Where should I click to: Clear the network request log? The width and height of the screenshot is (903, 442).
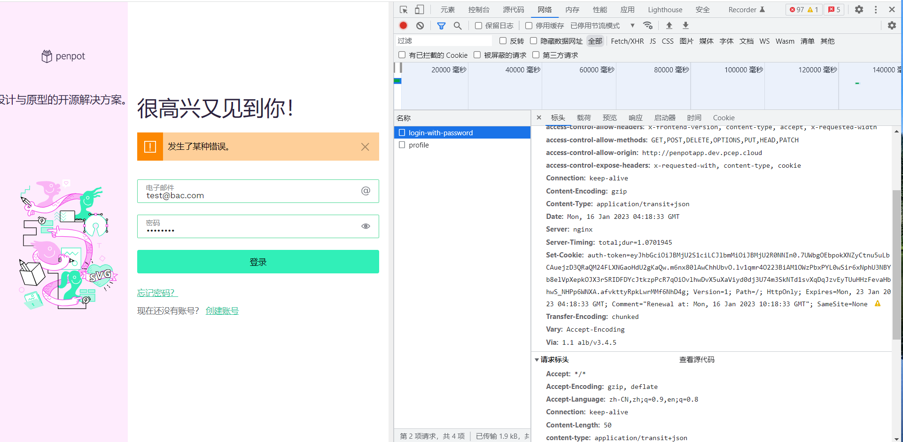420,25
